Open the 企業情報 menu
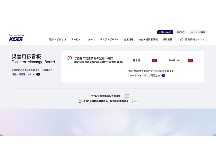Screen dimensions: 216x162 (x=129, y=39)
